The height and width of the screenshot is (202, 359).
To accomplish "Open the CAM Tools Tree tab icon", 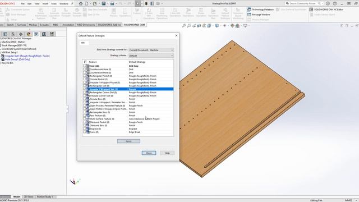I will coord(52,34).
